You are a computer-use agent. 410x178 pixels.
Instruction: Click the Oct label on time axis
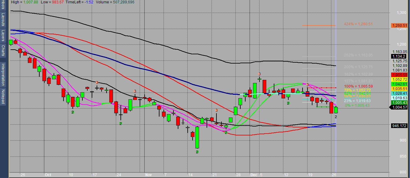pyautogui.click(x=48, y=175)
